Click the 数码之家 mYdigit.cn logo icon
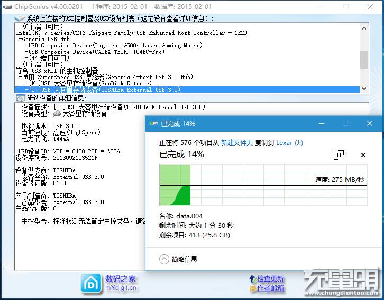The width and height of the screenshot is (384, 300). (x=91, y=284)
